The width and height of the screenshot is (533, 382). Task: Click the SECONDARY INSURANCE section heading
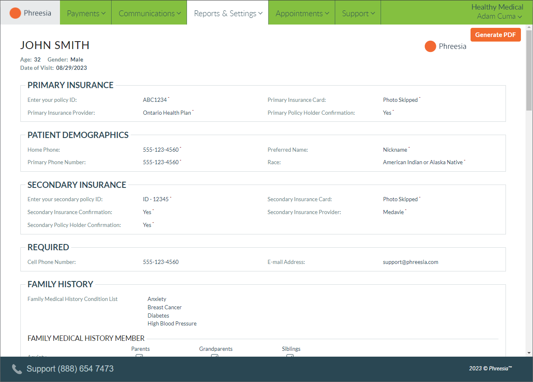click(x=77, y=185)
